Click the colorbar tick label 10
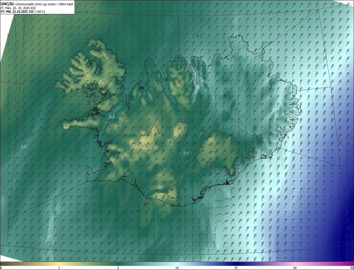354x270 pixels. tap(177, 268)
